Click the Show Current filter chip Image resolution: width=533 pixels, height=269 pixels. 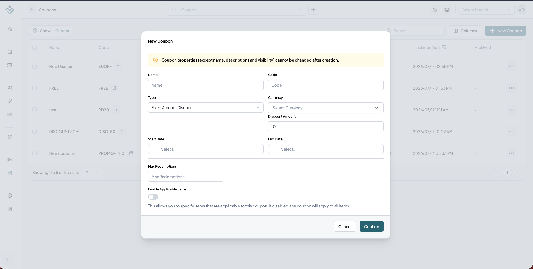(x=51, y=31)
